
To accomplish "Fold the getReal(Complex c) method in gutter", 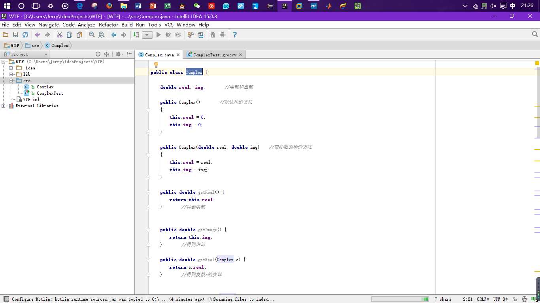I will tap(149, 260).
